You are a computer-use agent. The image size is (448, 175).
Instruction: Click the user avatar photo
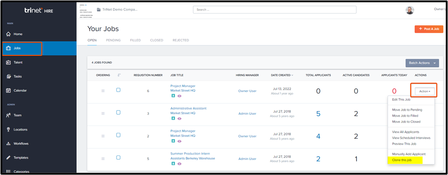coord(410,10)
